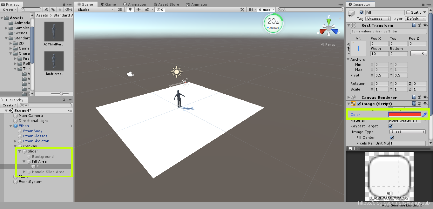Open Canvas Renderer help reference

point(414,98)
